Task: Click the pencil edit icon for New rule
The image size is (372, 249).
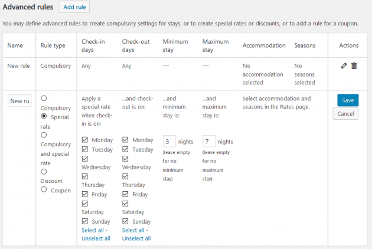Action: click(344, 65)
